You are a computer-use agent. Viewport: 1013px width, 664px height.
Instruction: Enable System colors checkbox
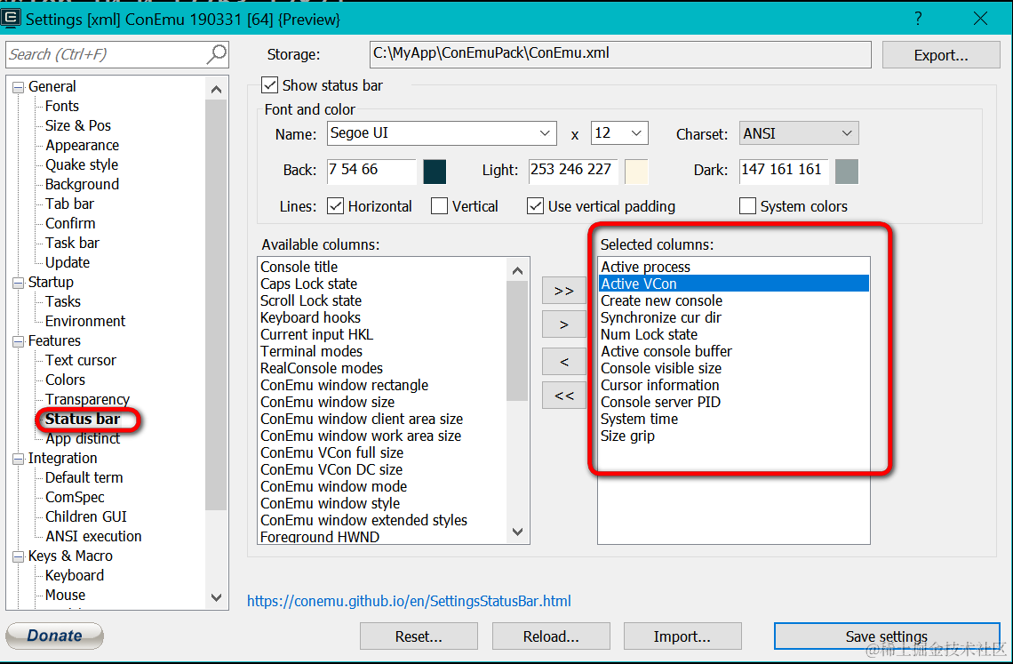click(747, 206)
